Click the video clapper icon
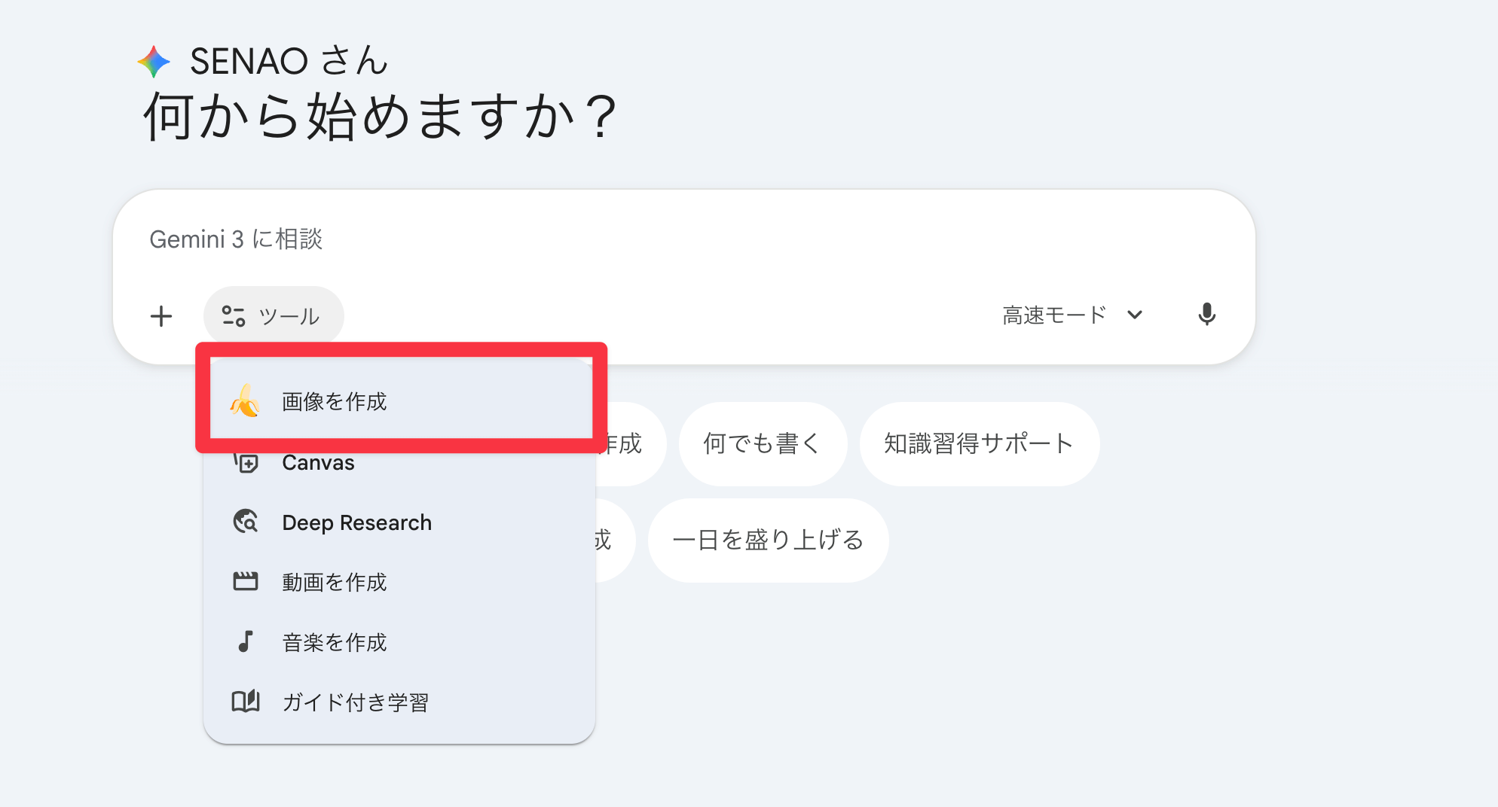Viewport: 1498px width, 807px height. 246,582
